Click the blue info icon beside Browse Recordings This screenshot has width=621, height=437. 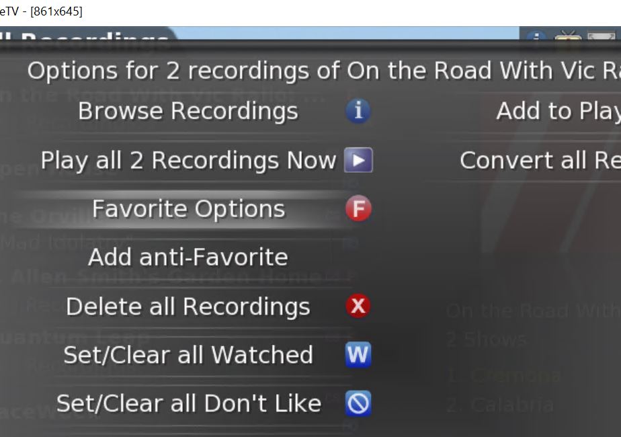tap(358, 111)
